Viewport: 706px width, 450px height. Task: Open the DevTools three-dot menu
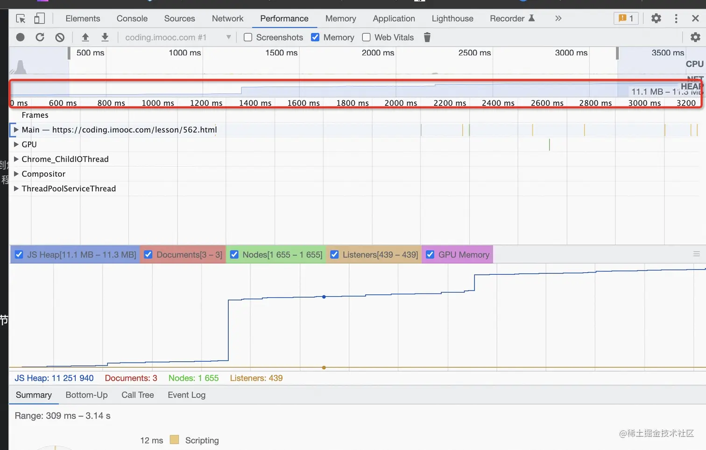point(676,19)
